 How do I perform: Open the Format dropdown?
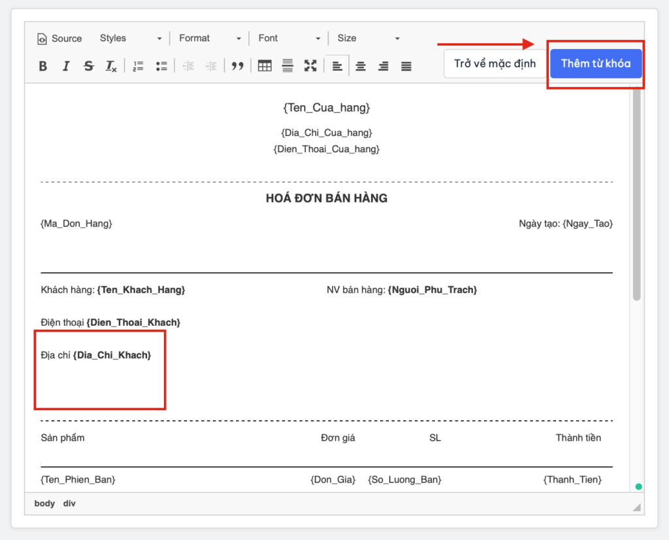coord(210,39)
